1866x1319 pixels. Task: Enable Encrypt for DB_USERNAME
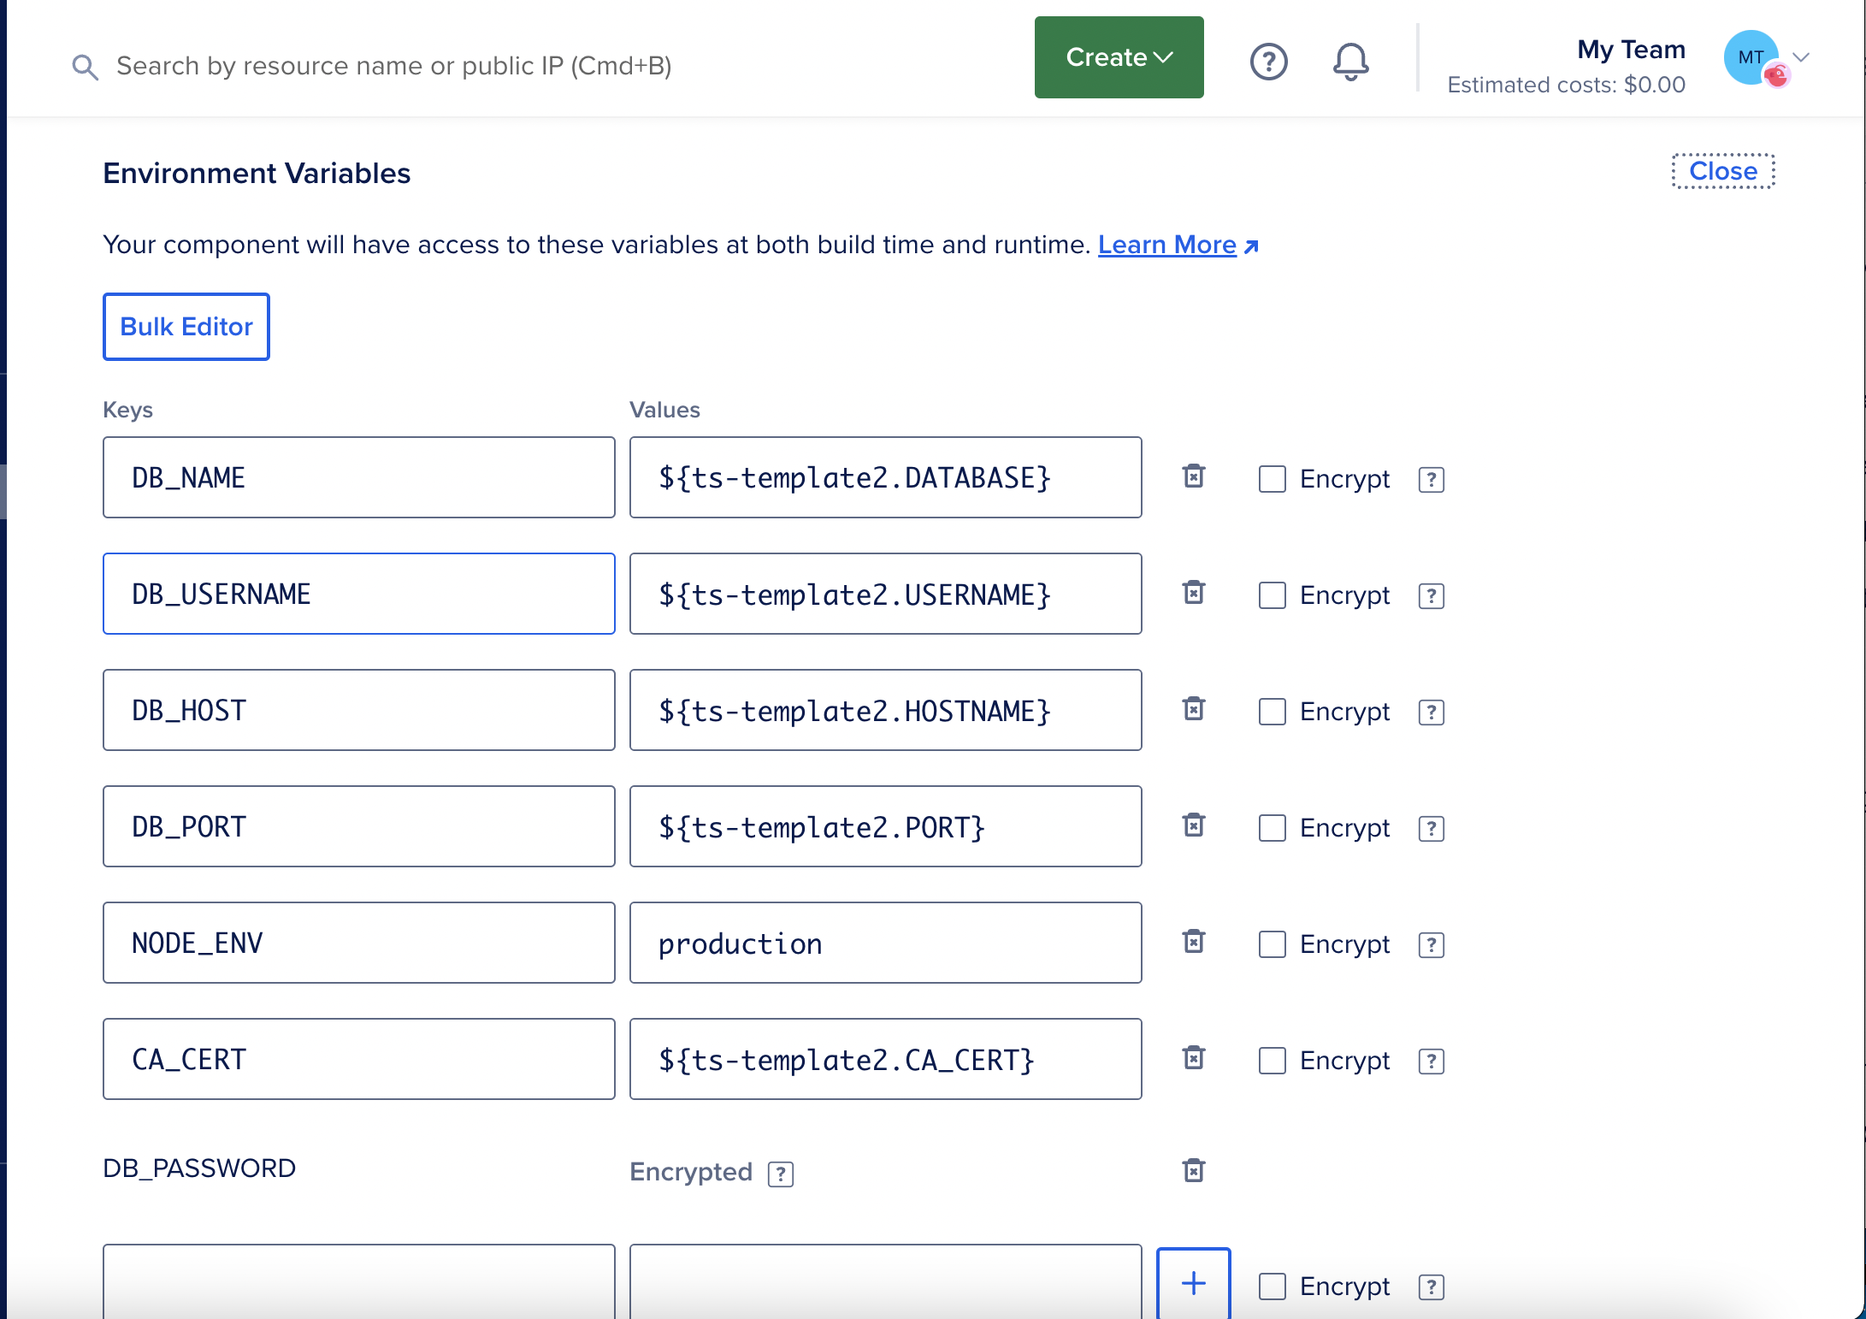click(x=1273, y=595)
